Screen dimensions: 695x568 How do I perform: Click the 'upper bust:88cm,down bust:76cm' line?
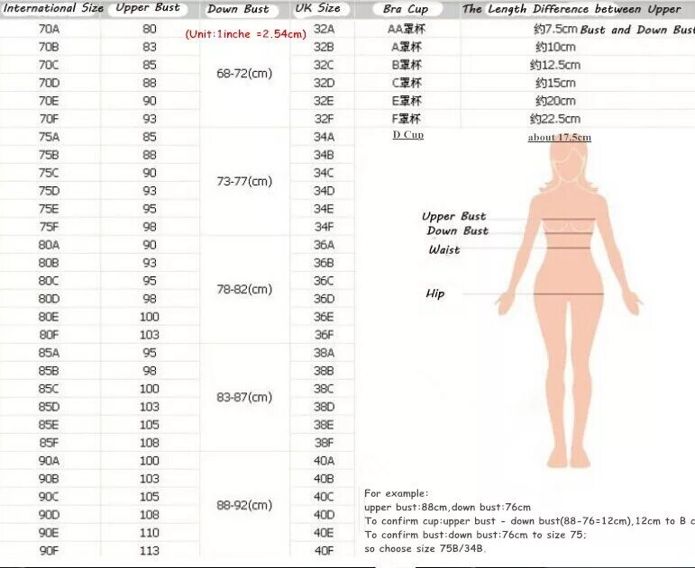click(447, 508)
